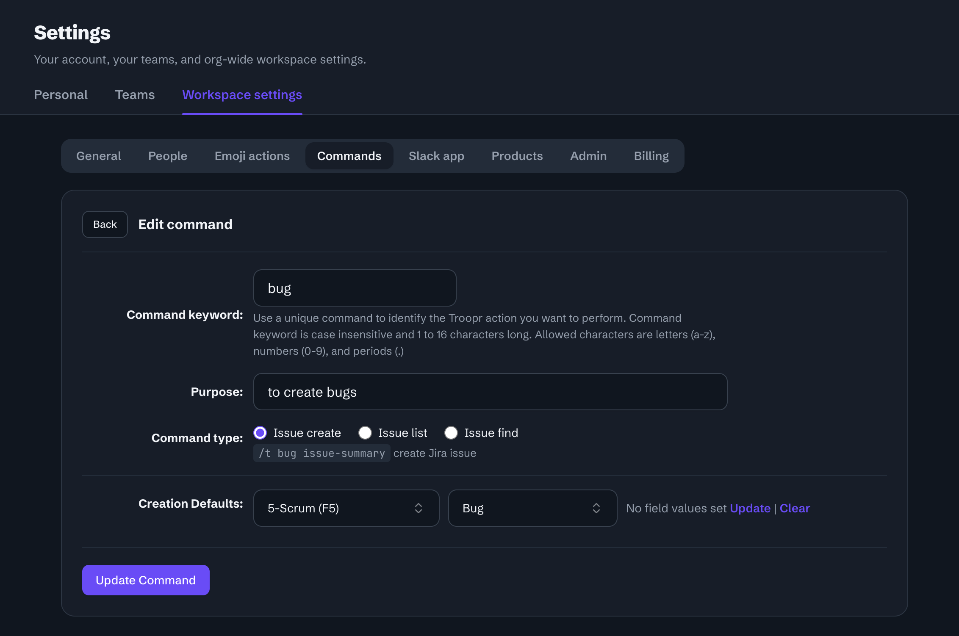959x636 pixels.
Task: Select the Issue list radio button
Action: [365, 433]
